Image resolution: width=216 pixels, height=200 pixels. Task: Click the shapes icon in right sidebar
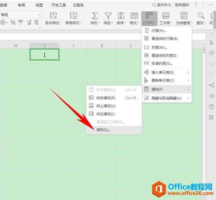click(211, 53)
